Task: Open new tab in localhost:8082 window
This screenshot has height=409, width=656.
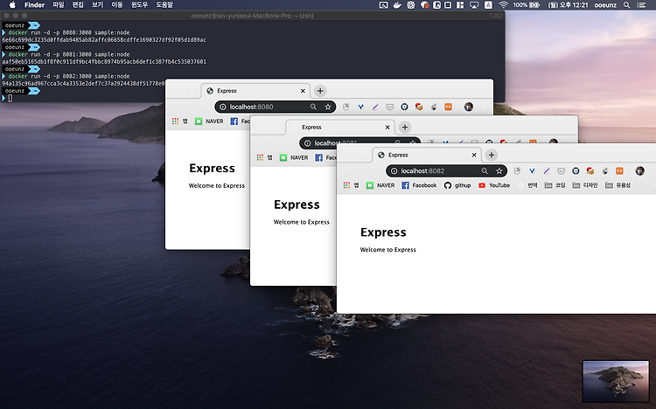Action: [492, 156]
